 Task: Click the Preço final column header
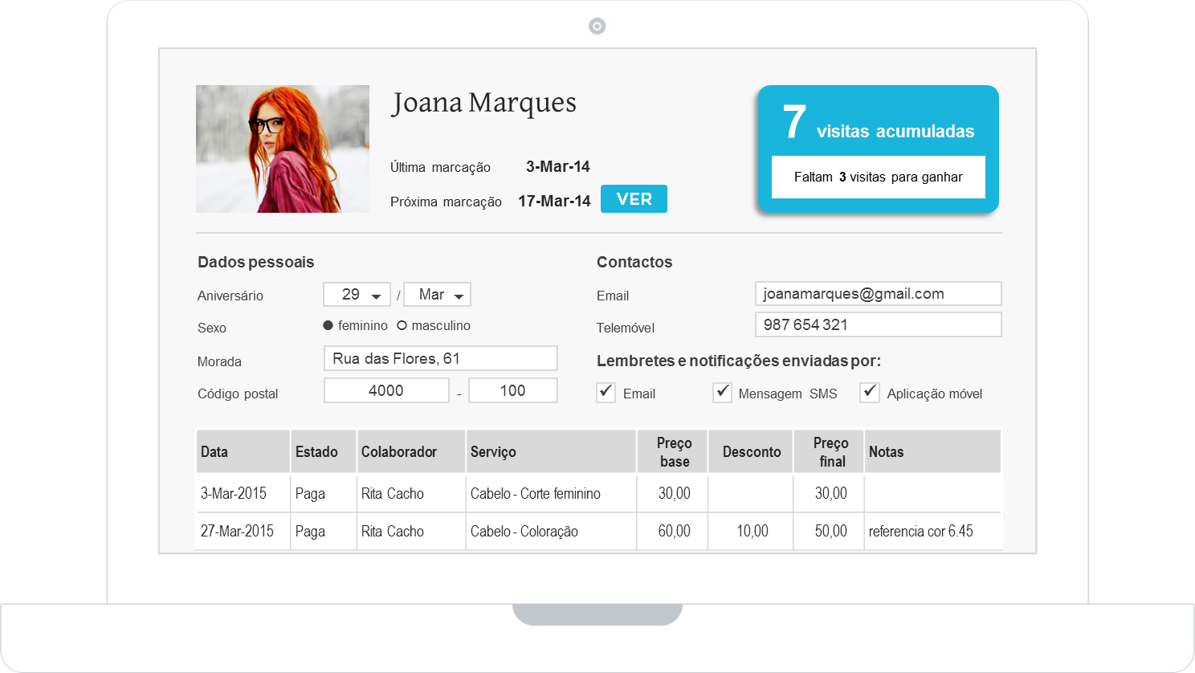(x=829, y=451)
